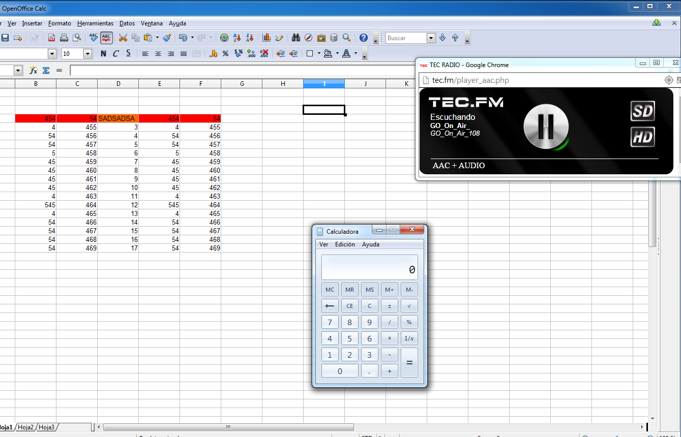Viewport: 681px width, 437px height.
Task: Click Find Next down arrow
Action: click(x=442, y=38)
